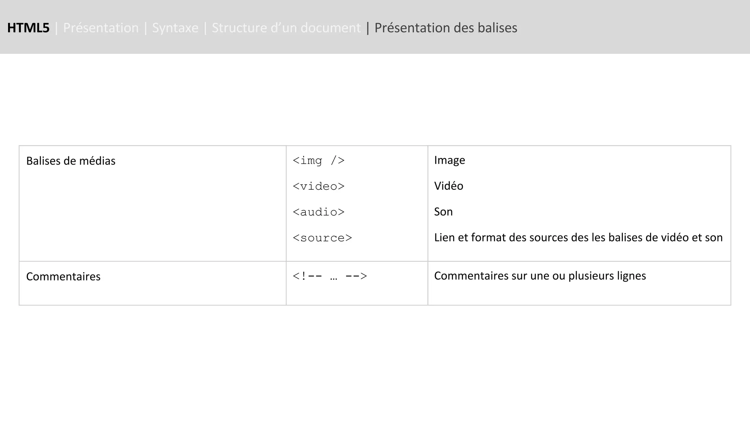Click the comment tag <!-- … -->
This screenshot has width=750, height=422.
tap(330, 276)
